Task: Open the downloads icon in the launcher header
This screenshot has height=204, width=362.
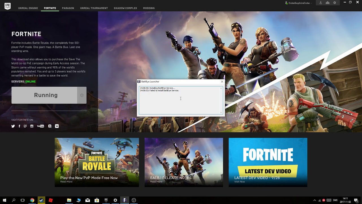Action: click(321, 3)
